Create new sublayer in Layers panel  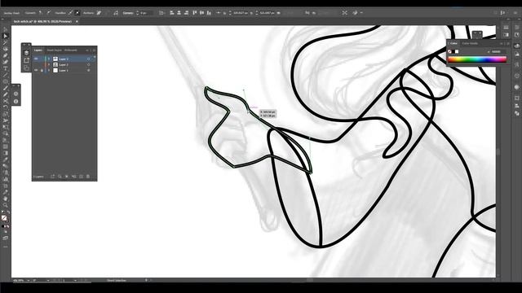point(74,177)
